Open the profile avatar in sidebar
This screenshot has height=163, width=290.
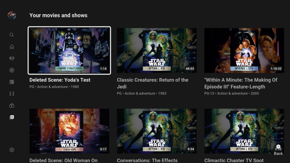pos(12,15)
